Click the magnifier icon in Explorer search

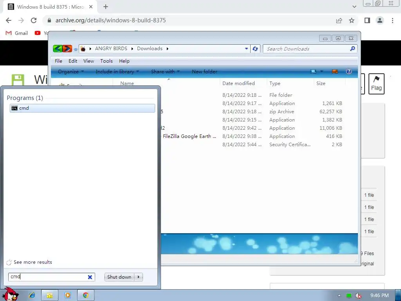(352, 48)
